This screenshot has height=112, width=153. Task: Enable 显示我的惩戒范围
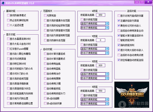pyautogui.click(x=8, y=78)
